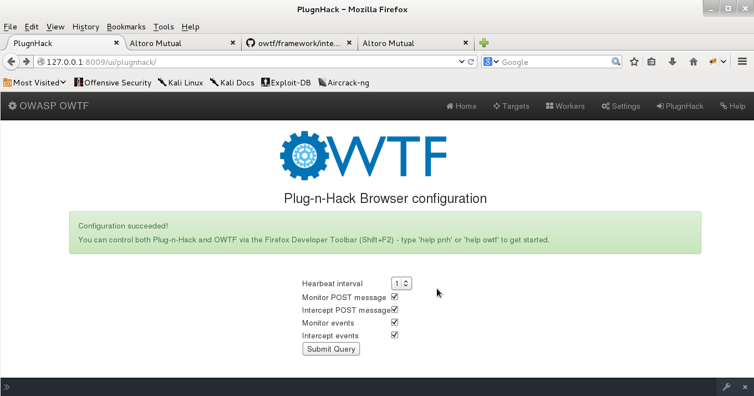Switch to the last Altoro Mutual tab

[x=416, y=43]
